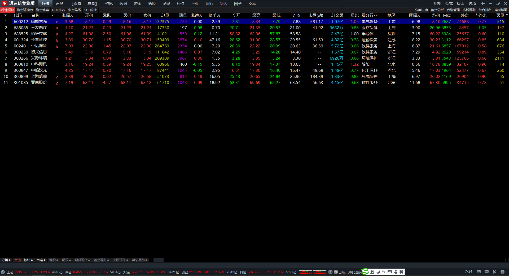Click the broadcast icon beside connection status
The image size is (509, 276).
pos(330,272)
